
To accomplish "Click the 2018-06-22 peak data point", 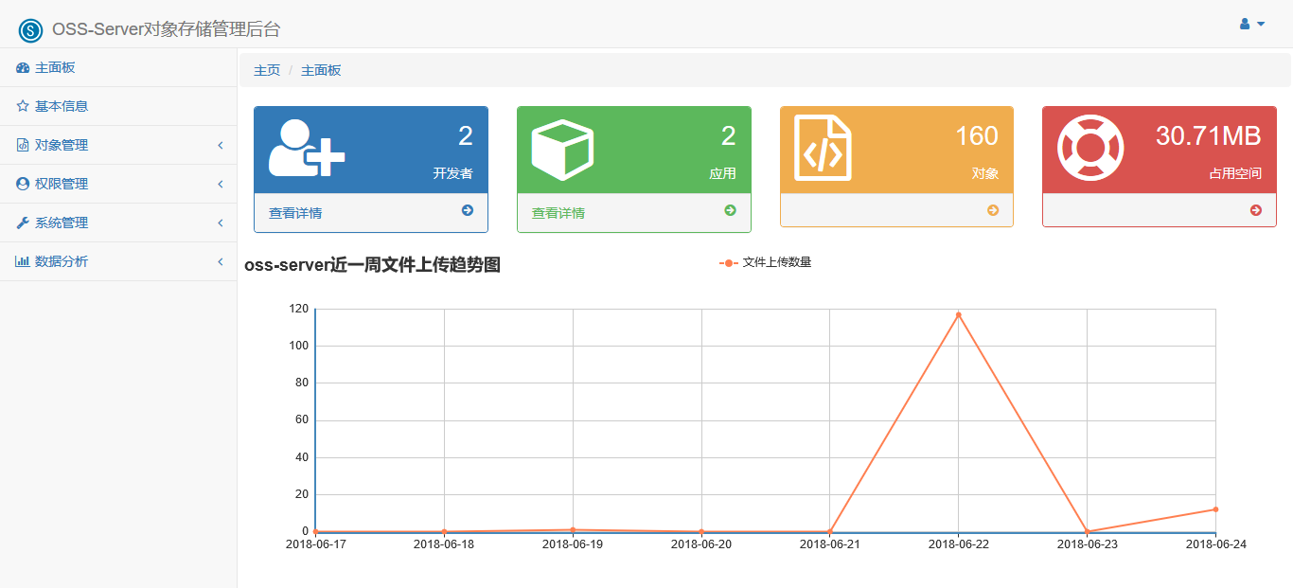I will [958, 315].
